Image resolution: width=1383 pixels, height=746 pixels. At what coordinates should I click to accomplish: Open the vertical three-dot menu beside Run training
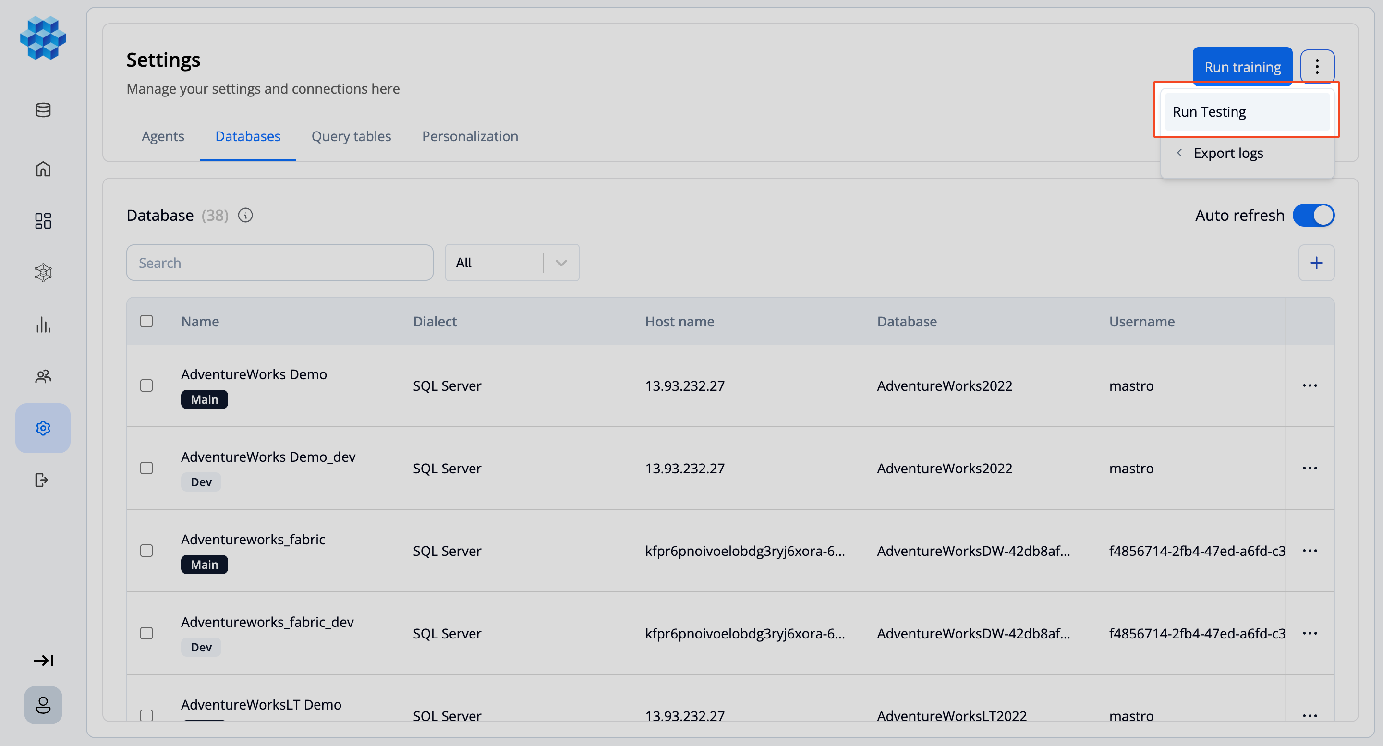pyautogui.click(x=1317, y=67)
